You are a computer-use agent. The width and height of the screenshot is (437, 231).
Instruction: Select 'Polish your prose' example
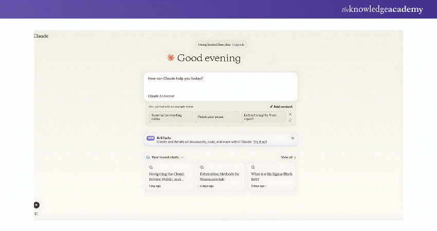tap(217, 117)
